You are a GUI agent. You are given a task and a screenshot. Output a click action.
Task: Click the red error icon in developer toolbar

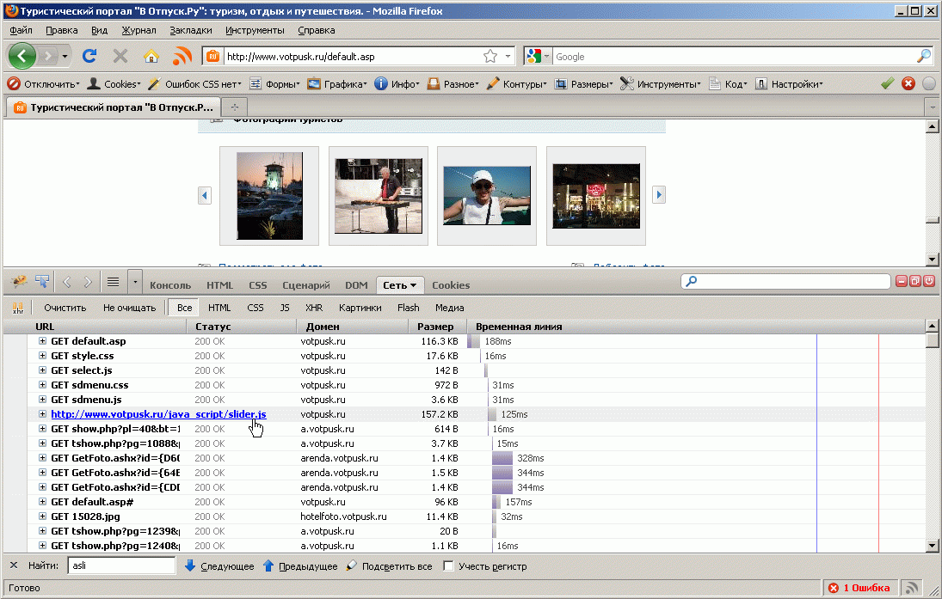[x=908, y=84]
